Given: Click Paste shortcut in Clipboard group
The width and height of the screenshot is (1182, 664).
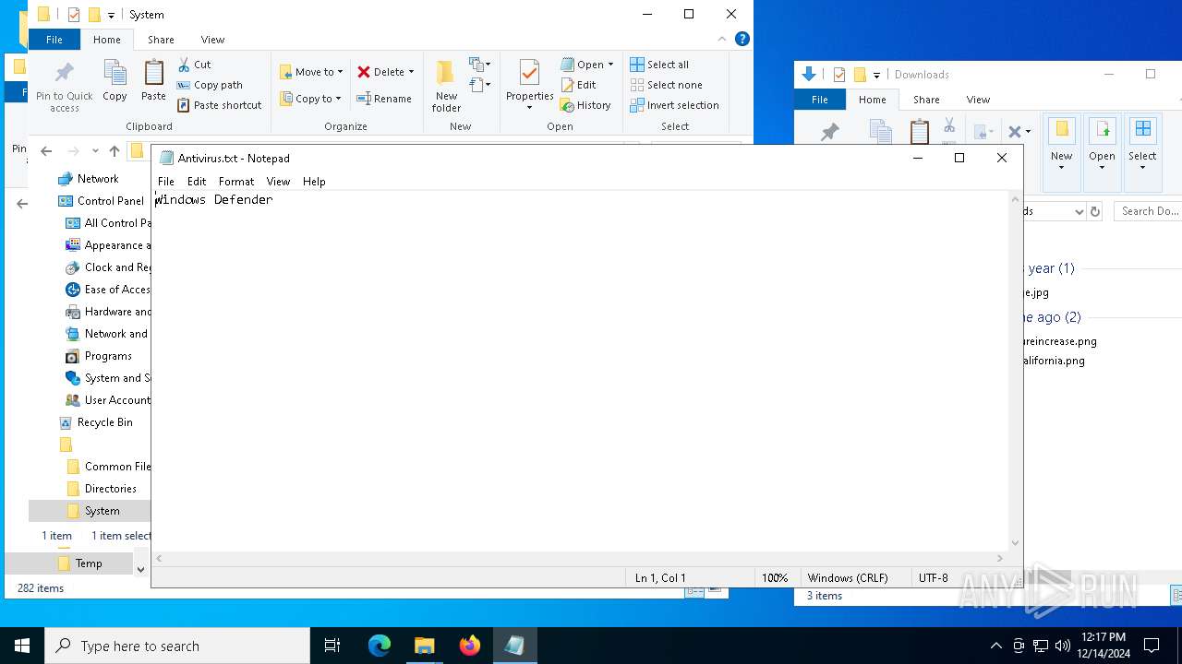Looking at the screenshot, I should coord(220,105).
